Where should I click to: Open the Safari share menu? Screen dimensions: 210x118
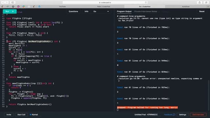point(199,2)
